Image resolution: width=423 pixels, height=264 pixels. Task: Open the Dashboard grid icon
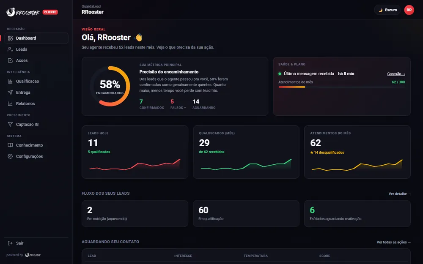click(10, 38)
